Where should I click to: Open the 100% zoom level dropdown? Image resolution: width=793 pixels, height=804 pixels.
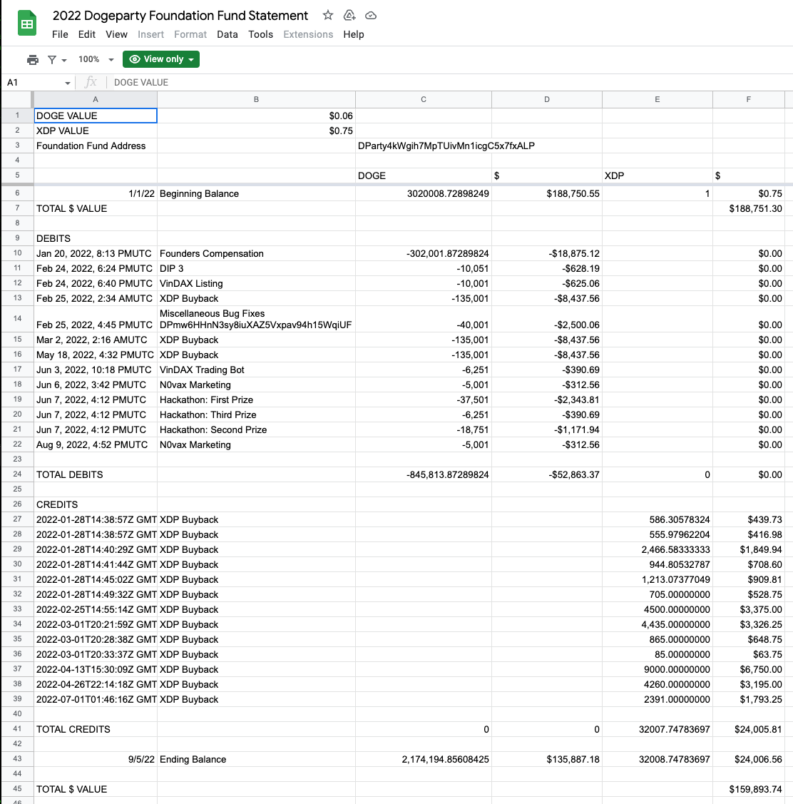click(x=96, y=59)
